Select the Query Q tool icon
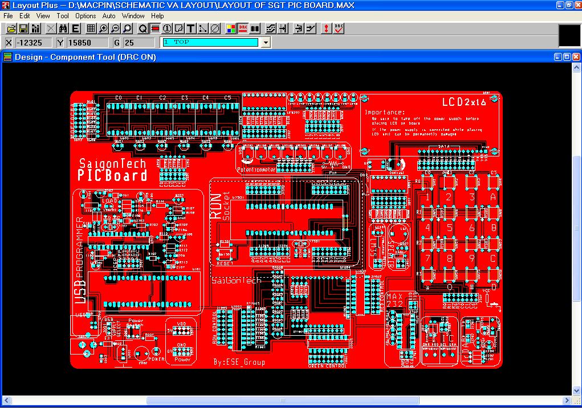 coord(143,28)
